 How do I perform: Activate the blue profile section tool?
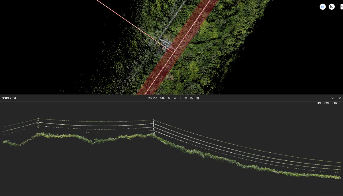pos(323,7)
